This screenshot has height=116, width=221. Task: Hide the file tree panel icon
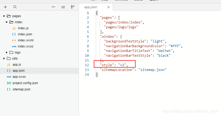pyautogui.click(x=73, y=7)
